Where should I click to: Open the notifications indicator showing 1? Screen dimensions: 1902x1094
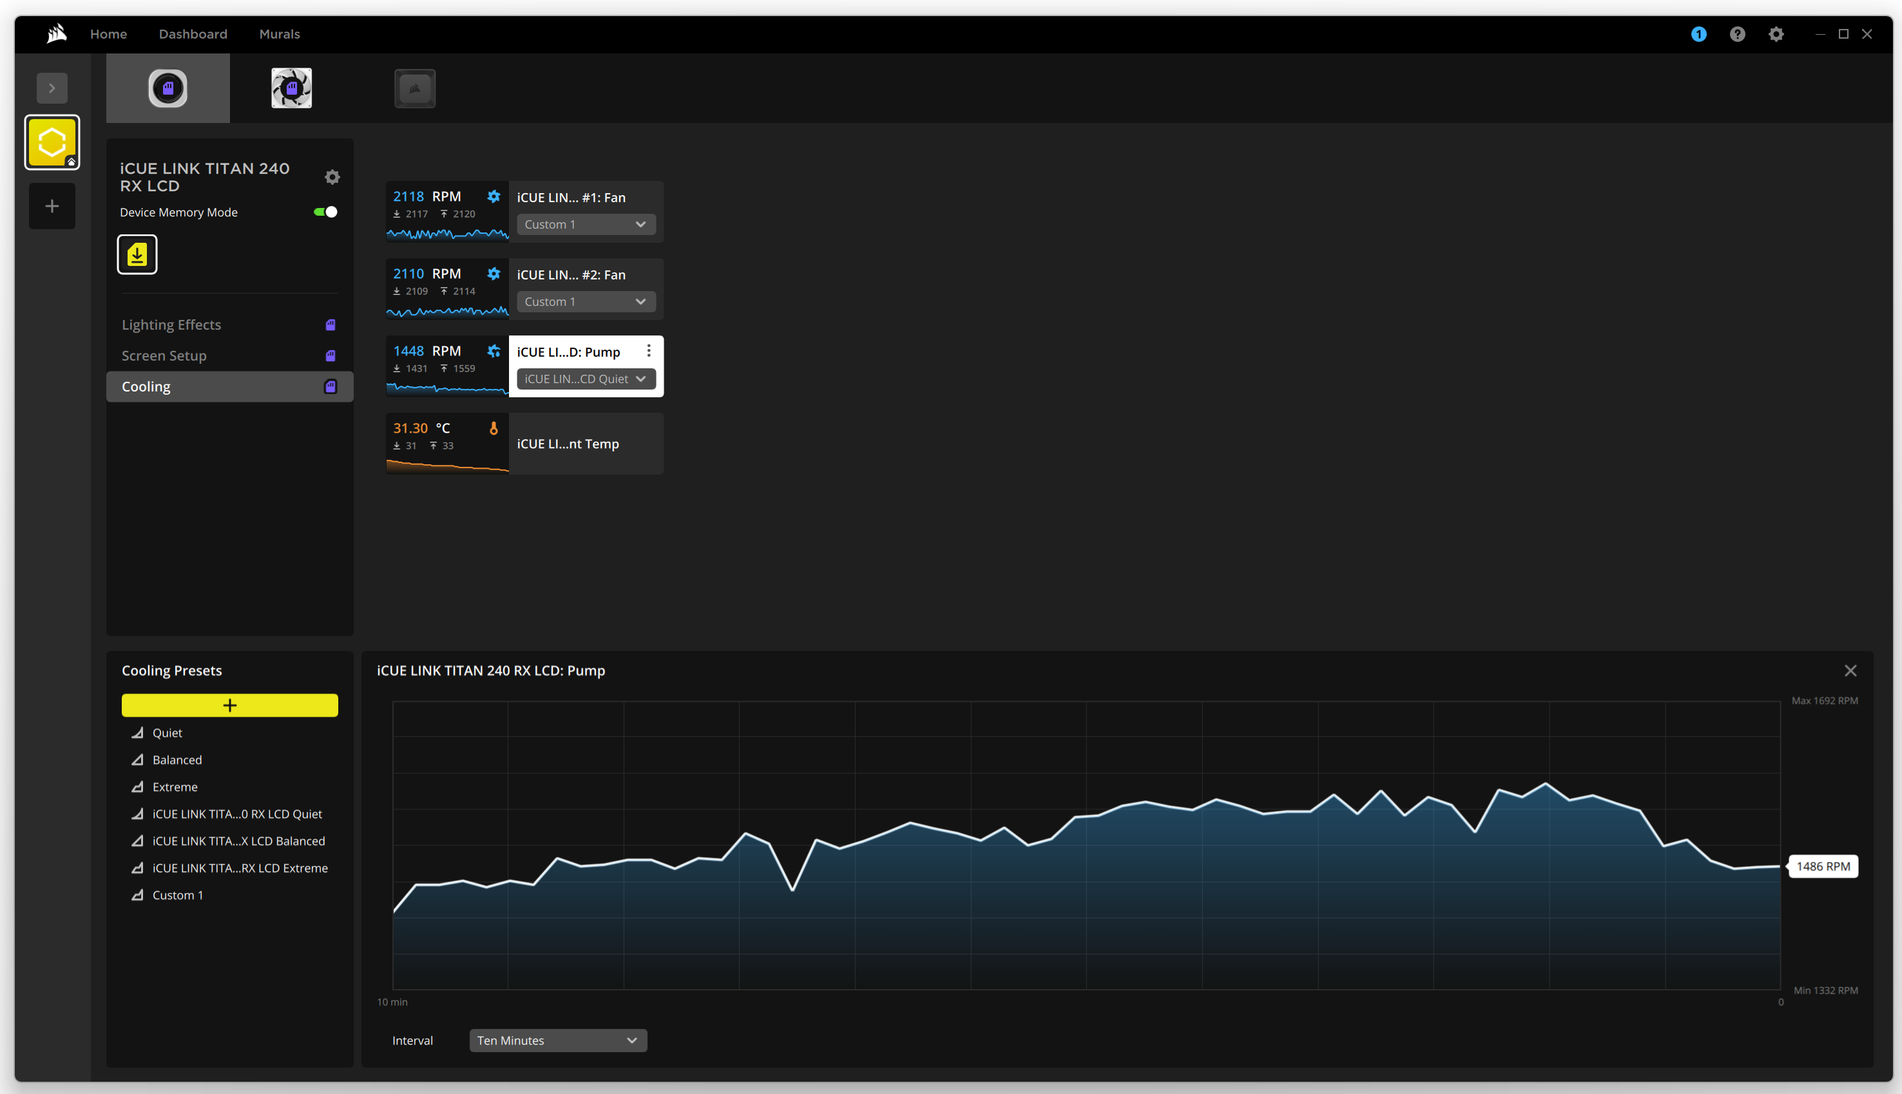click(1698, 34)
